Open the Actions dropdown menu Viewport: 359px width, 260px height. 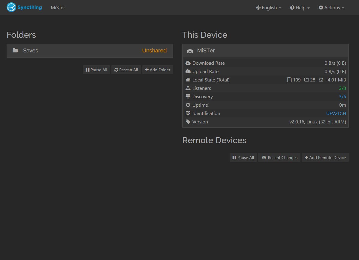331,7
